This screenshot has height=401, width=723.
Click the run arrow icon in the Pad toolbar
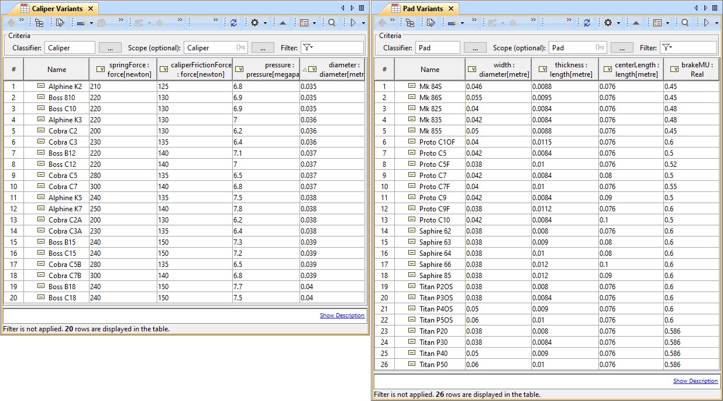click(707, 23)
